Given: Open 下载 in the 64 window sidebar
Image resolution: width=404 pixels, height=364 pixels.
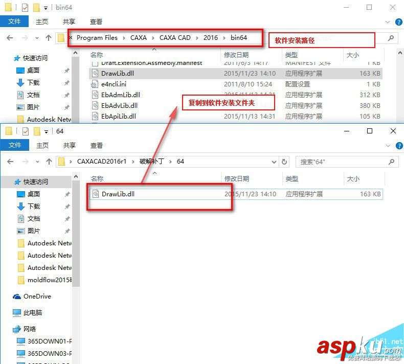Looking at the screenshot, I should (34, 207).
